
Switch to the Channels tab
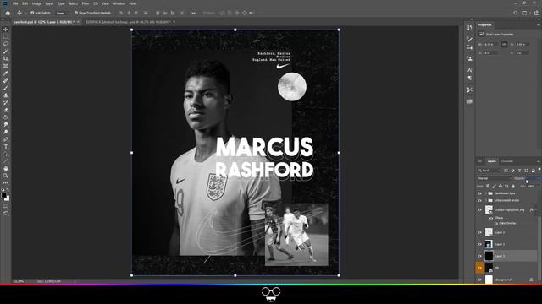pyautogui.click(x=507, y=161)
